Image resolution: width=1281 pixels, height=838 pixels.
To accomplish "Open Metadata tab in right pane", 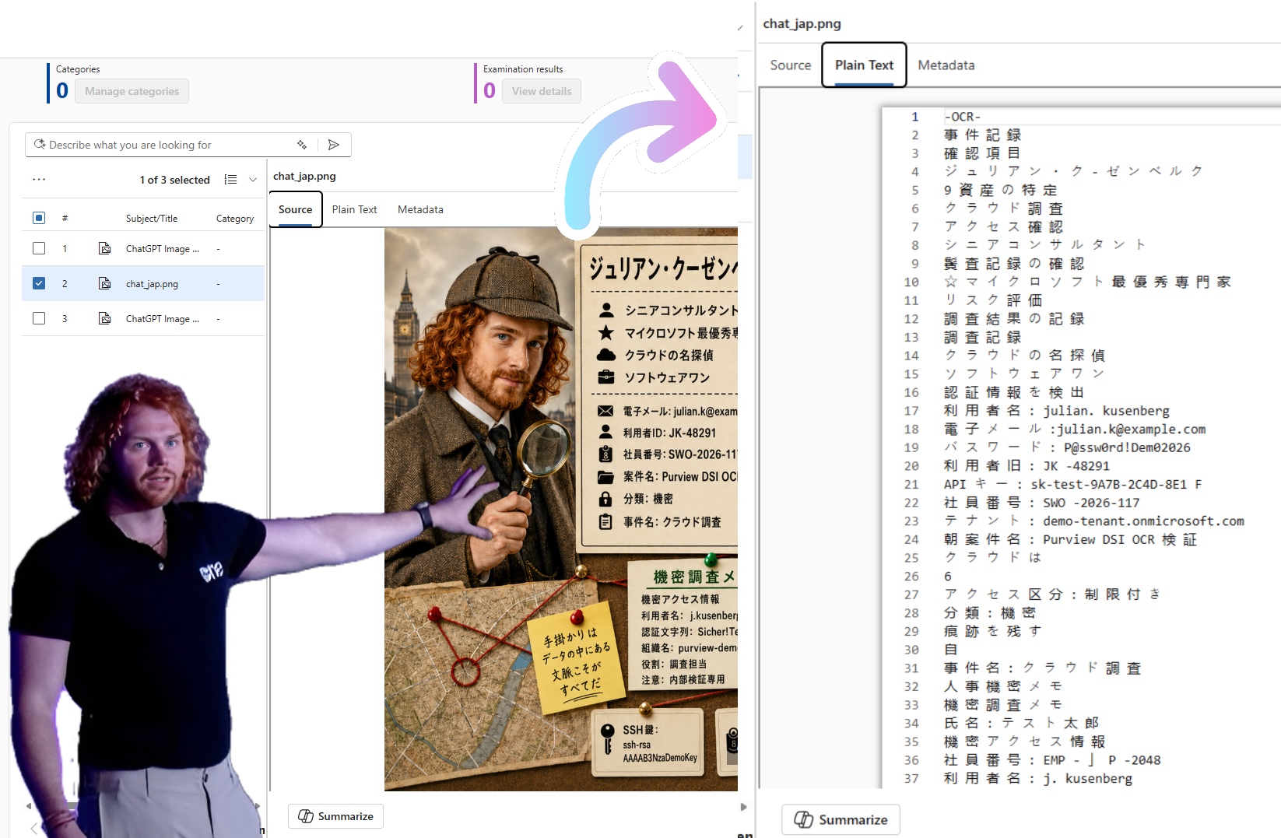I will click(946, 65).
